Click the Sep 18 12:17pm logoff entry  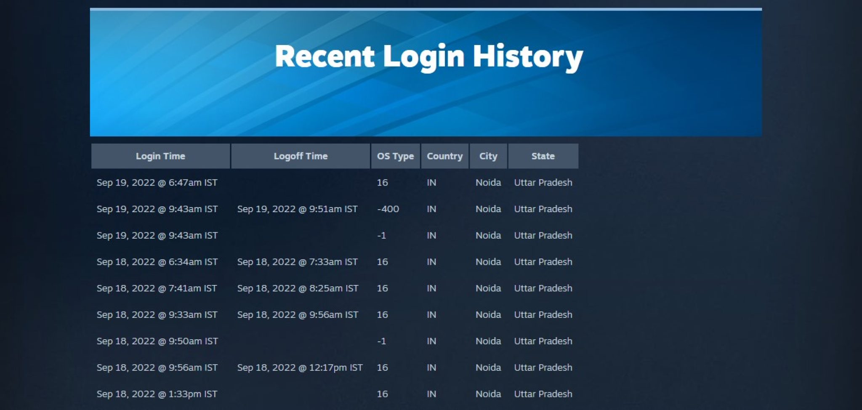(x=301, y=367)
